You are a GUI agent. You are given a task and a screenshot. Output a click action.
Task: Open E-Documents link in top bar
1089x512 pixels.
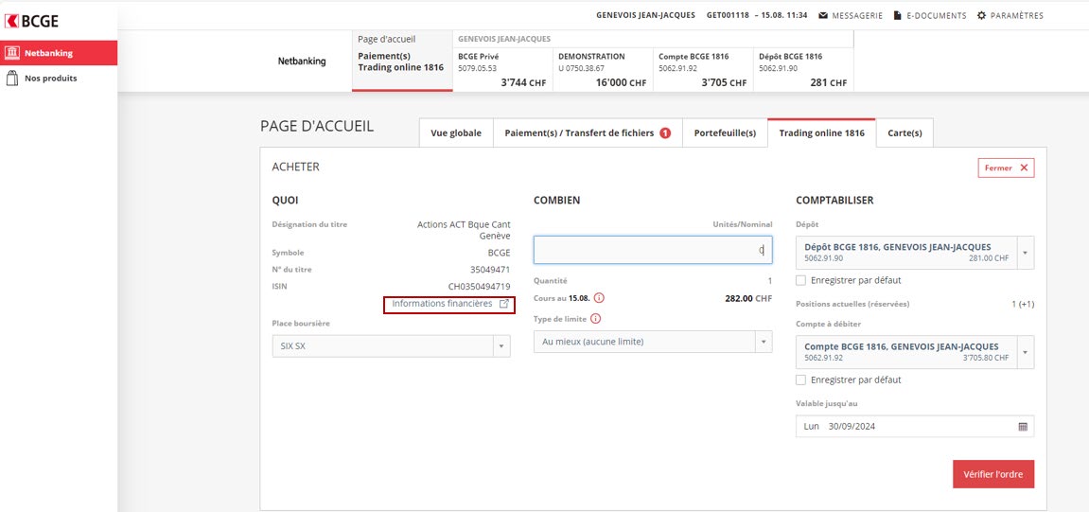[x=929, y=15]
